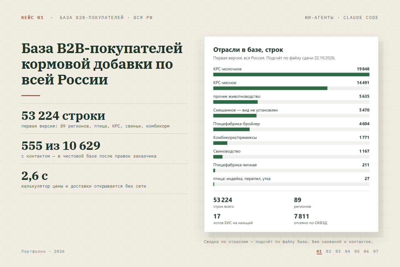Image resolution: width=400 pixels, height=267 pixels.
Task: Click value 5 635
Action: (x=364, y=96)
